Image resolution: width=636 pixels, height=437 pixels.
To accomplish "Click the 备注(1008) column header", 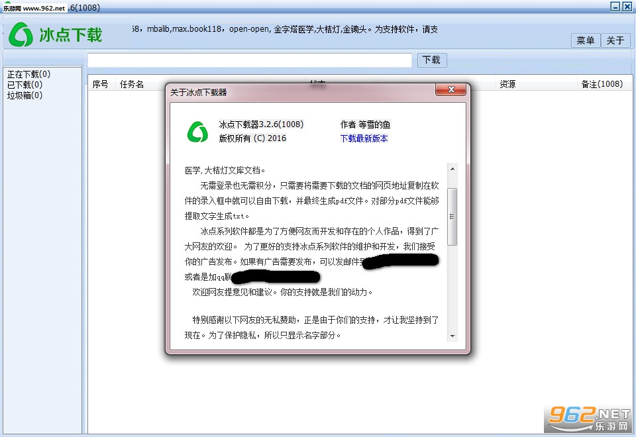I will click(x=602, y=84).
